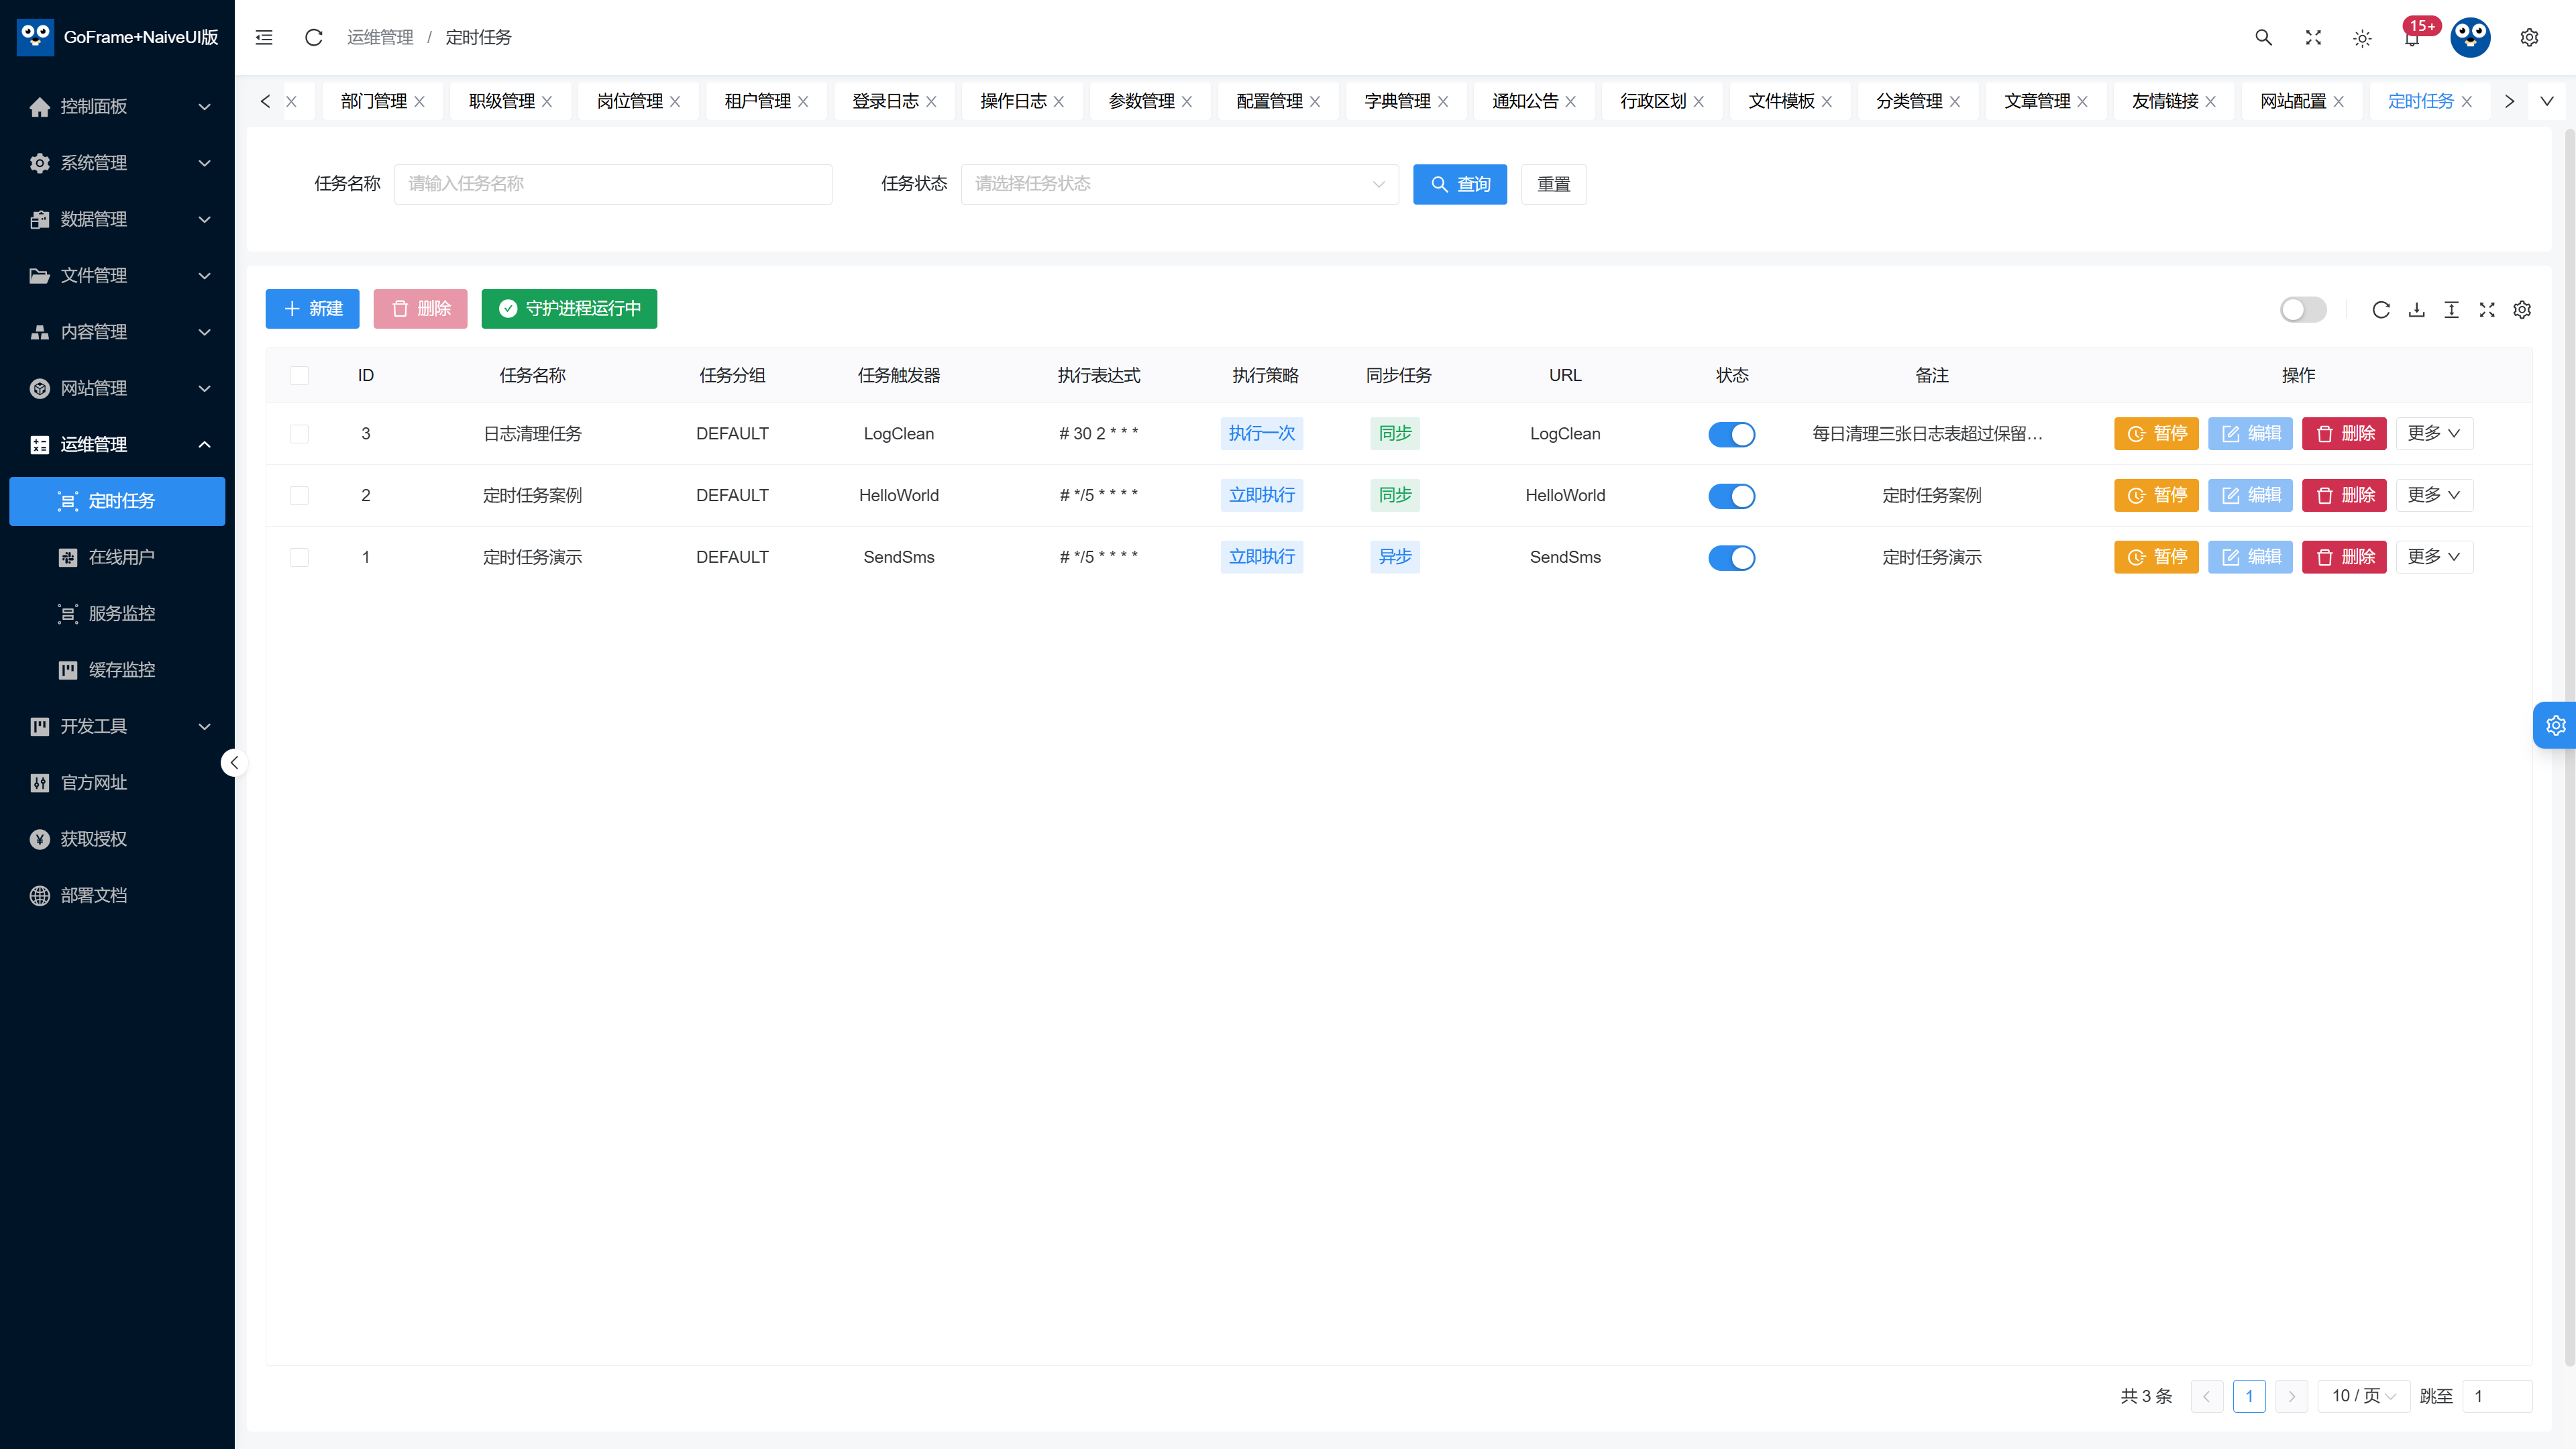This screenshot has width=2576, height=1449.
Task: Open 在线用户 in the sidebar
Action: (118, 558)
